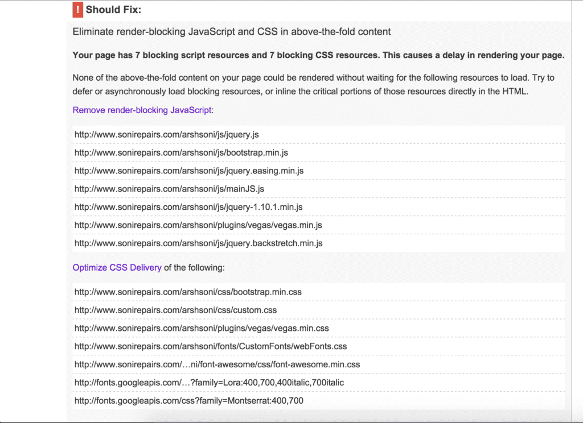Open the Remove render-blocking JavaScript link
The image size is (583, 423).
142,110
